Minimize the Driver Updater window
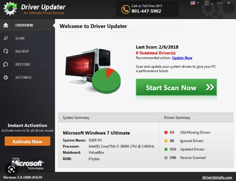This screenshot has height=181, width=236. point(220,3)
